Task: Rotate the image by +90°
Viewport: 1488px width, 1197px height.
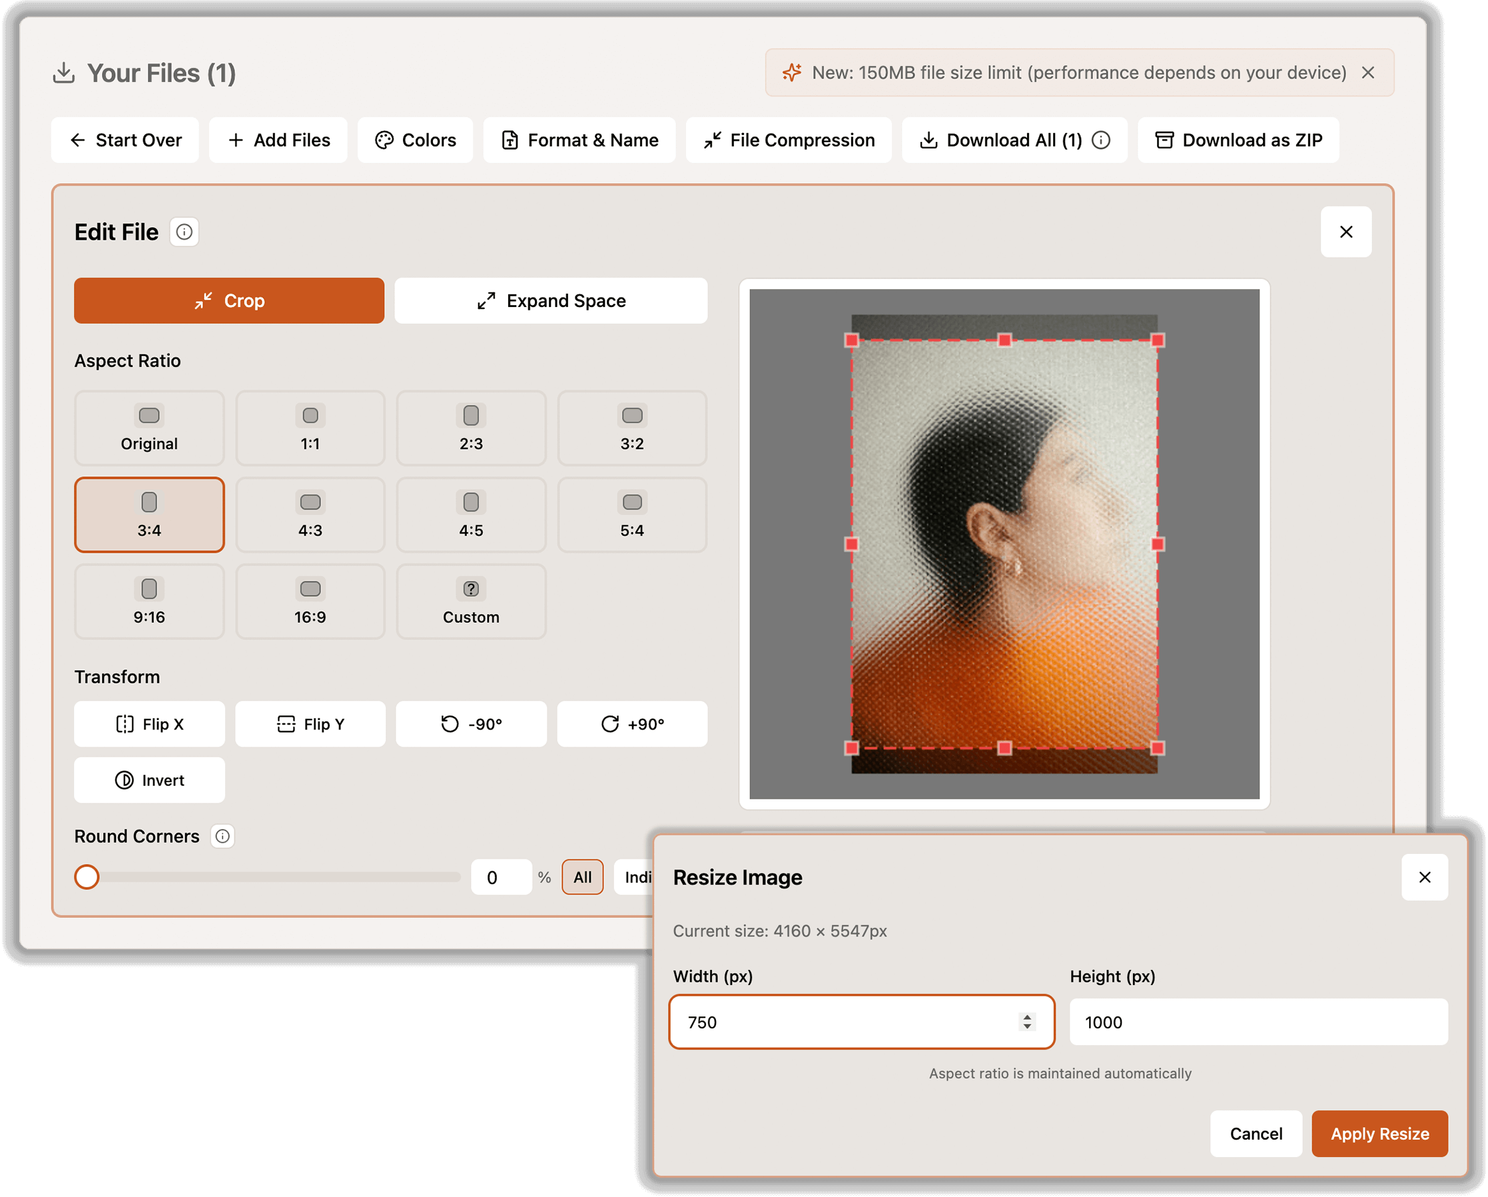Action: point(631,724)
